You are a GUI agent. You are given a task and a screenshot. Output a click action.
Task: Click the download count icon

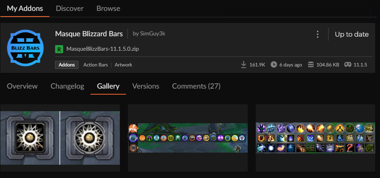click(244, 65)
